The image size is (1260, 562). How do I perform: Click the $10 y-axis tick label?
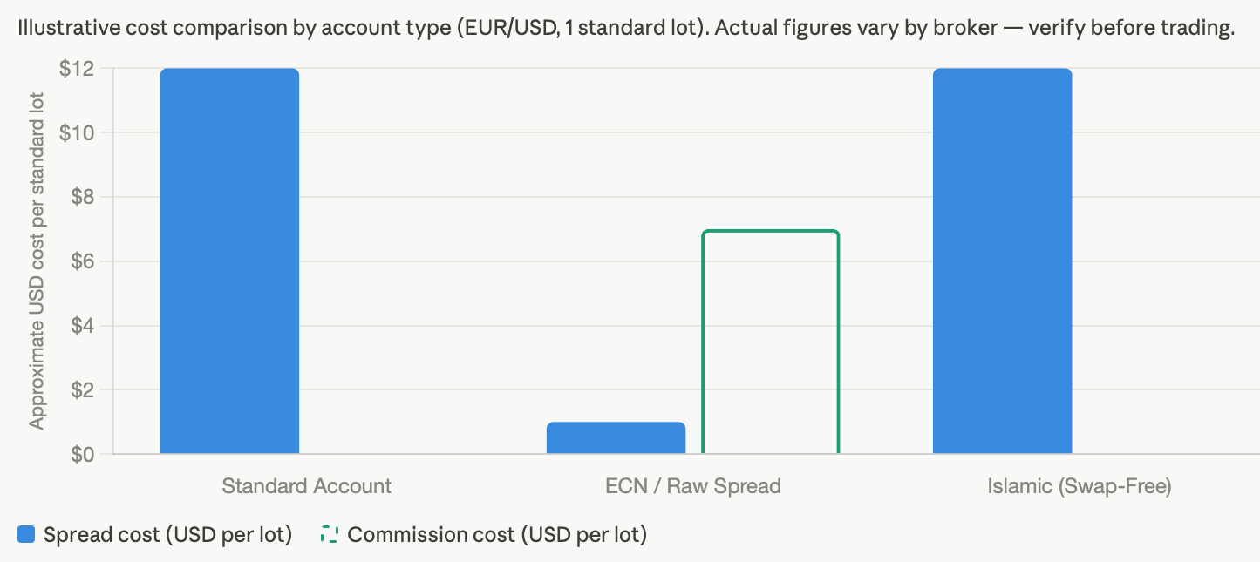78,132
